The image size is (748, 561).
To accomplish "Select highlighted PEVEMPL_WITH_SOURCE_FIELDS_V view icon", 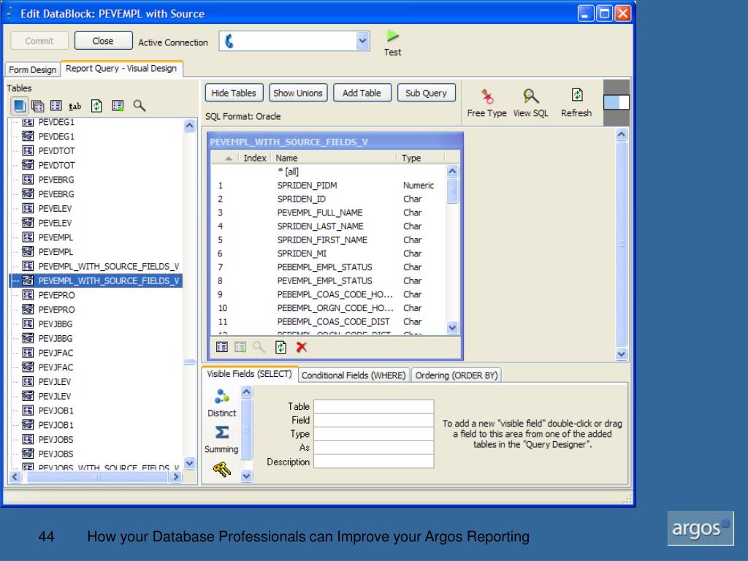I will (x=28, y=280).
